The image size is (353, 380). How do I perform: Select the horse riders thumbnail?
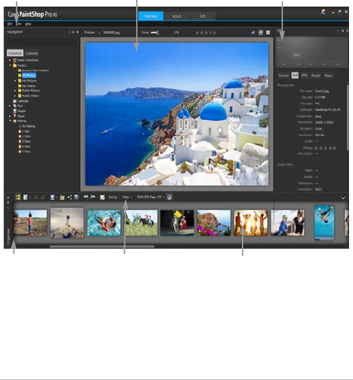[141, 222]
